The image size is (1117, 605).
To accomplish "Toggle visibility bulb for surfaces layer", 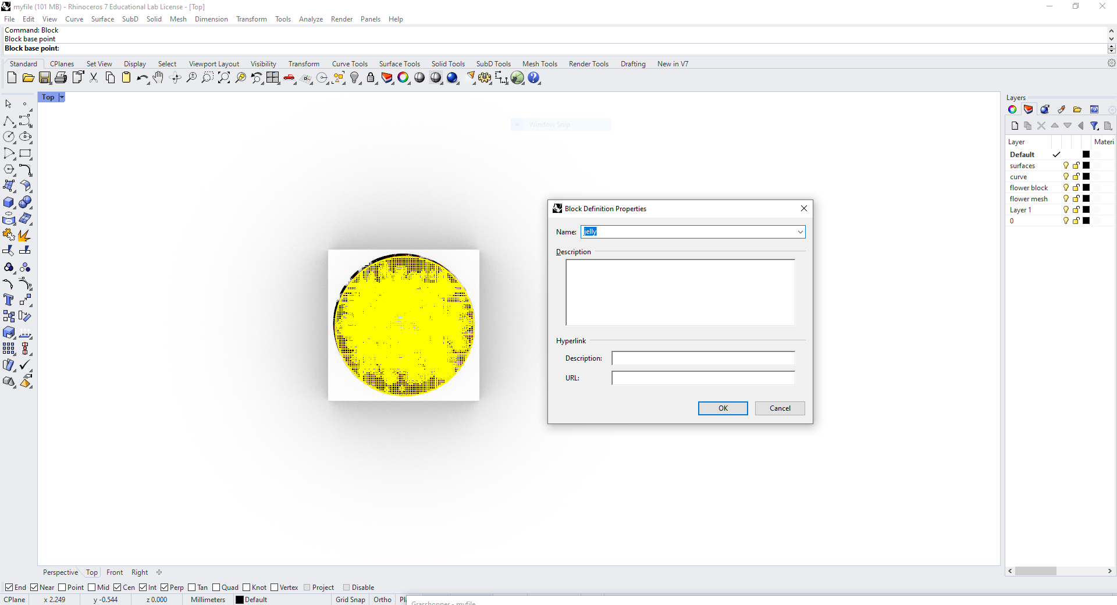I will tap(1066, 166).
